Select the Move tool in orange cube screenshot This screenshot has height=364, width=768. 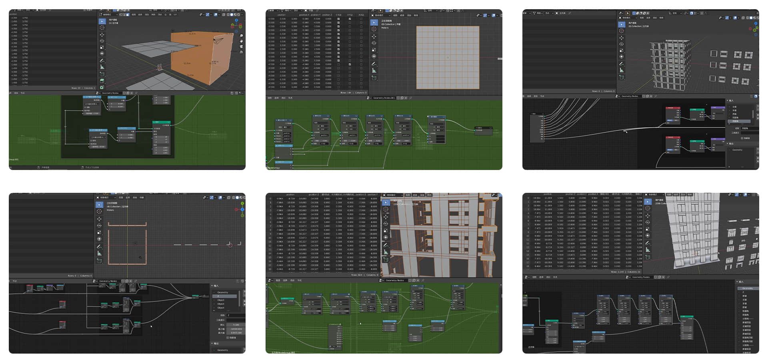[x=102, y=34]
